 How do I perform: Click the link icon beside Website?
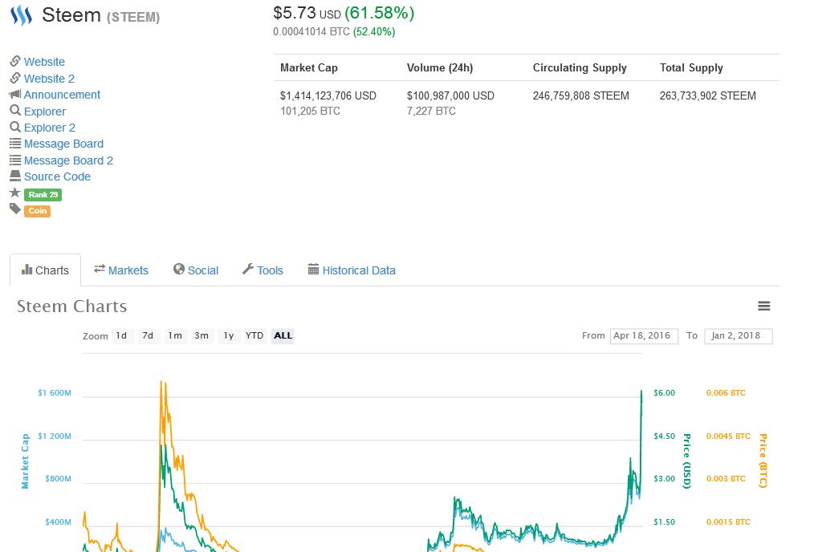point(15,61)
